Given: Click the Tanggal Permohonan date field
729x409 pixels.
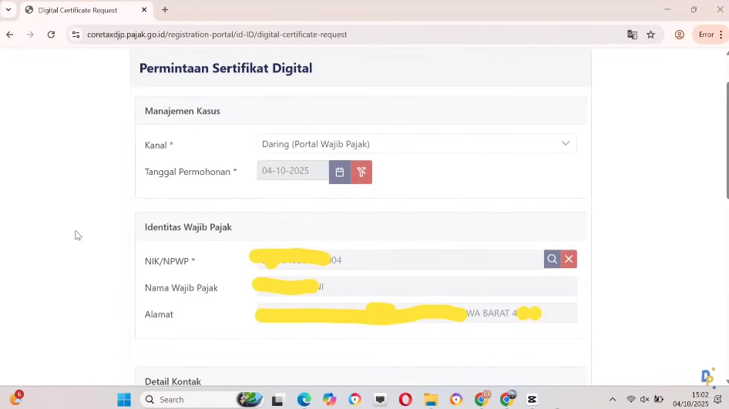Looking at the screenshot, I should pyautogui.click(x=293, y=171).
